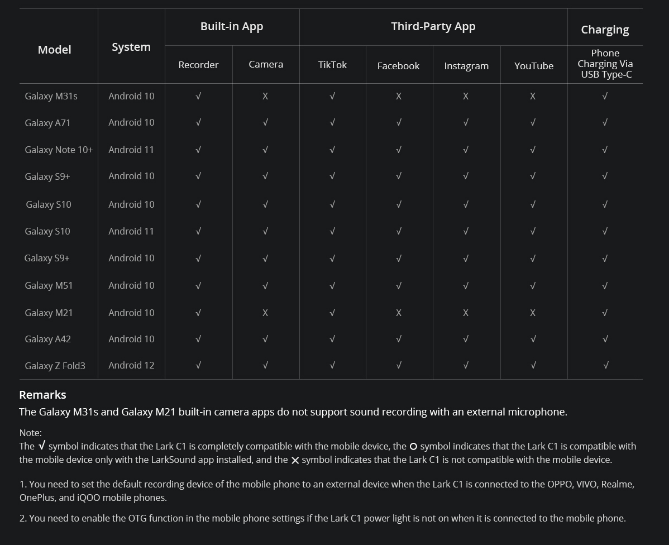Click the Remarks heading
The height and width of the screenshot is (545, 669).
[x=42, y=395]
